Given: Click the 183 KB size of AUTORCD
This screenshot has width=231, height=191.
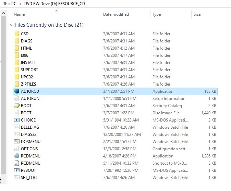Looking at the screenshot, I should [210, 91].
